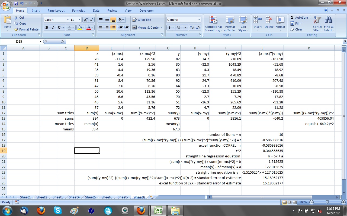Click the formula bar input field
347x216 pixels.
tap(204, 42)
